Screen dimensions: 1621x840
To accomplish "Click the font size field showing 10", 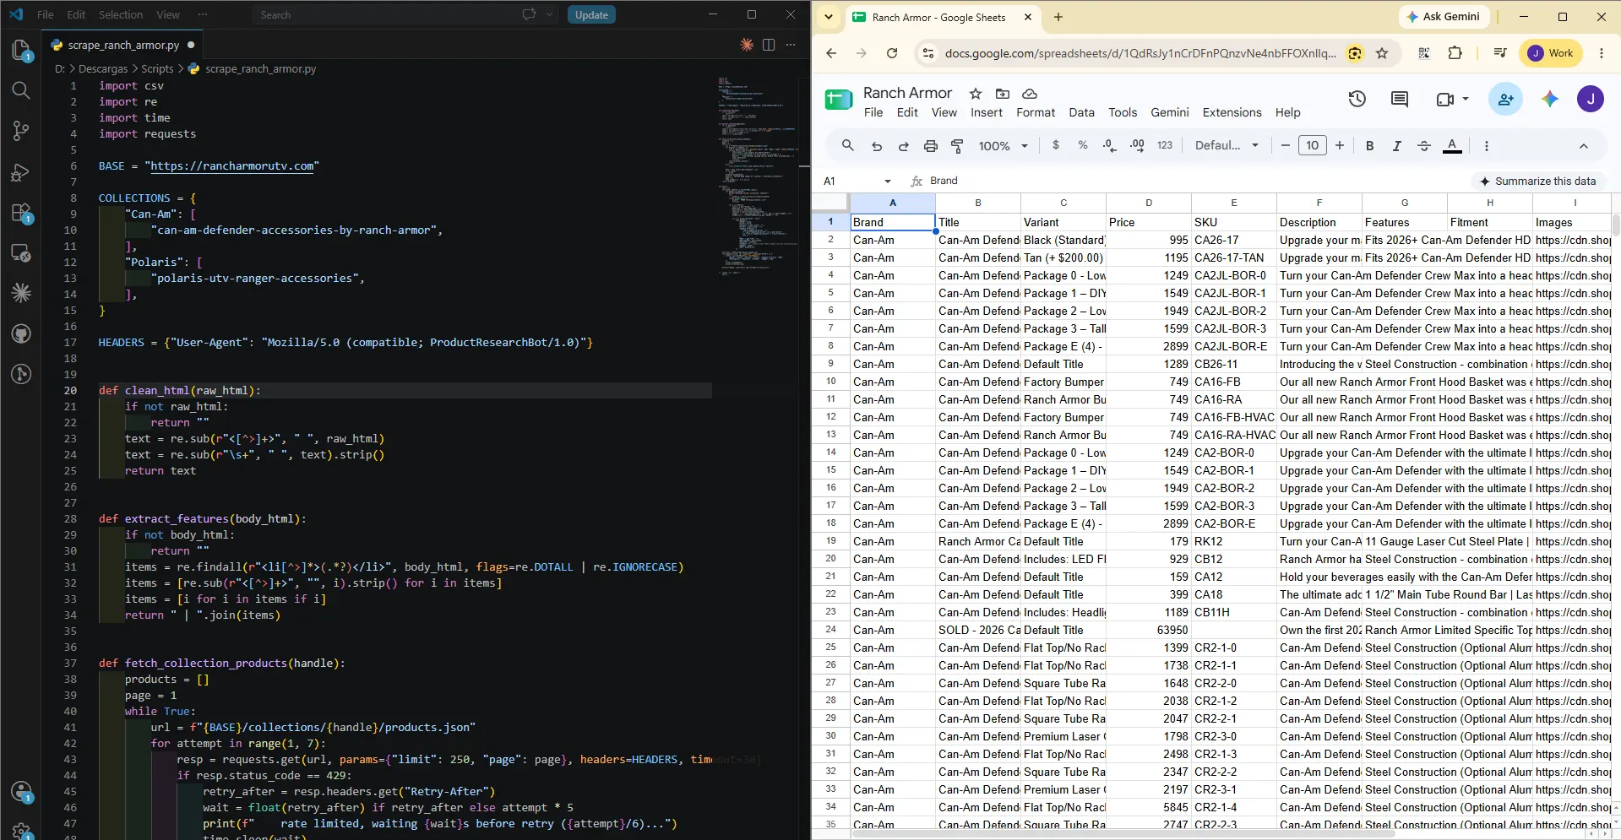I will click(x=1313, y=146).
